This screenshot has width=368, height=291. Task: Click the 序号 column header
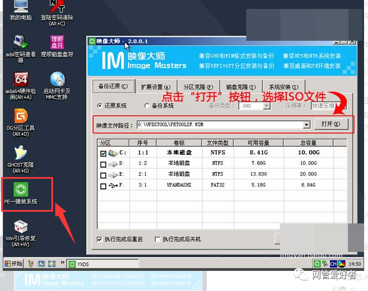(143, 142)
